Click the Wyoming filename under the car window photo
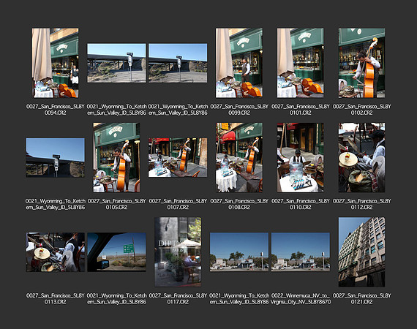Screen dimensions: 417x329 point(116,298)
